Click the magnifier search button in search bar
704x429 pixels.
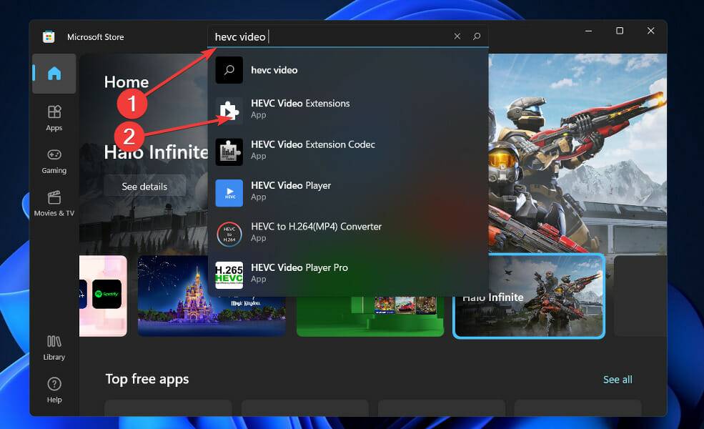tap(477, 36)
